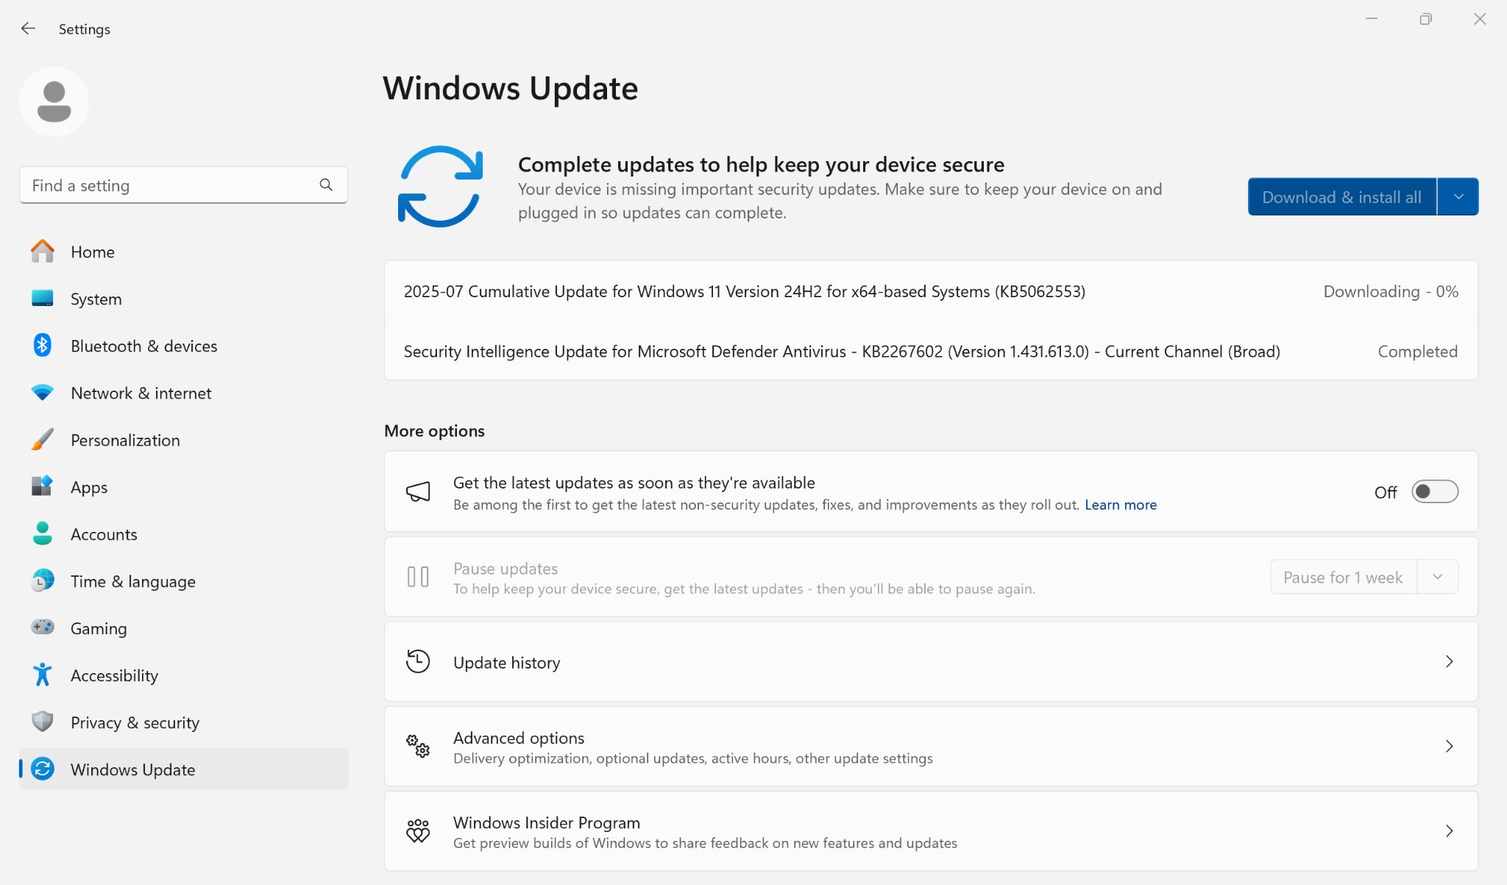Open the Learn more link
The image size is (1507, 885).
pyautogui.click(x=1120, y=505)
